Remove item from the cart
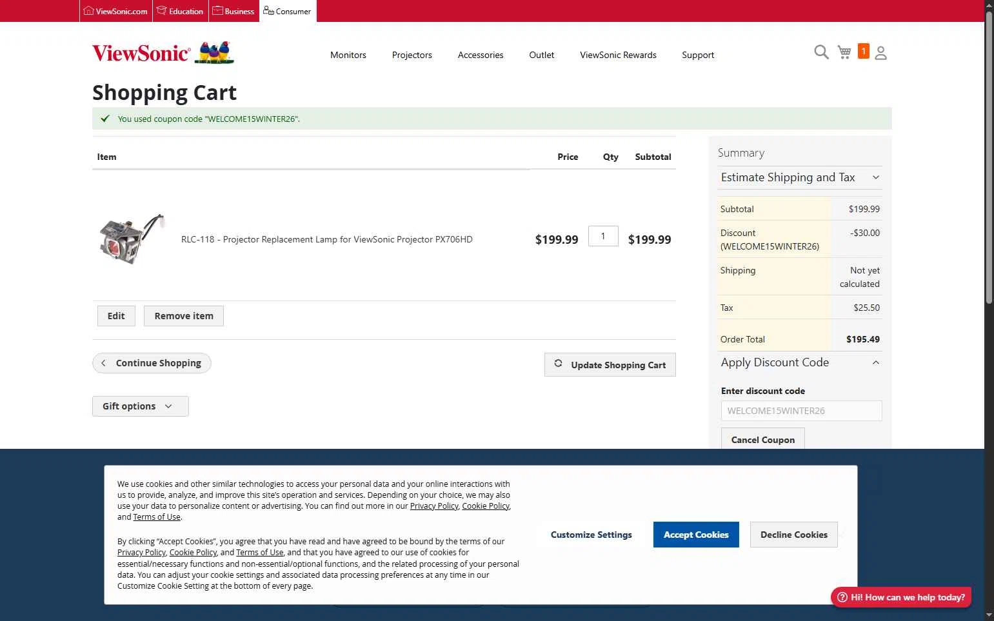 point(184,316)
